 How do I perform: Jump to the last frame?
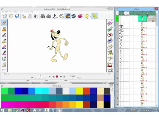pyautogui.click(x=64, y=76)
